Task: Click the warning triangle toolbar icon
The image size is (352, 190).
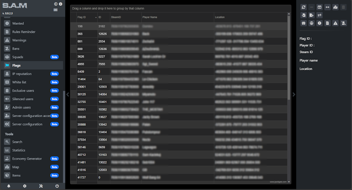Action: coord(336,24)
